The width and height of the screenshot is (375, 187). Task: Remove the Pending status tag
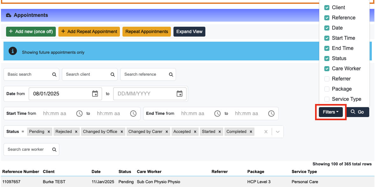48,132
